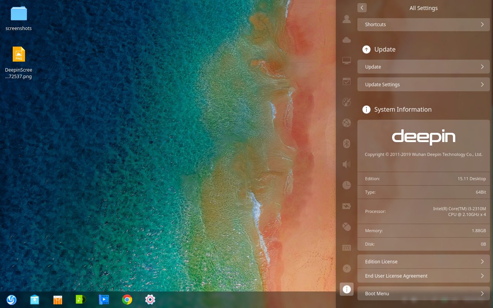Image resolution: width=493 pixels, height=308 pixels.
Task: Open Cloud Sync settings in sidebar
Action: tap(346, 40)
